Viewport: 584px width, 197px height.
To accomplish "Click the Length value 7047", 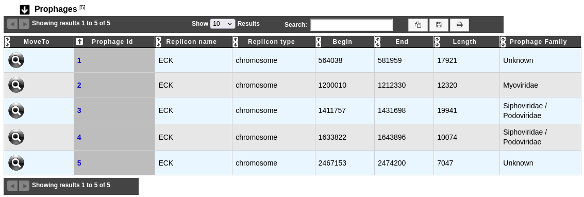I will [445, 163].
